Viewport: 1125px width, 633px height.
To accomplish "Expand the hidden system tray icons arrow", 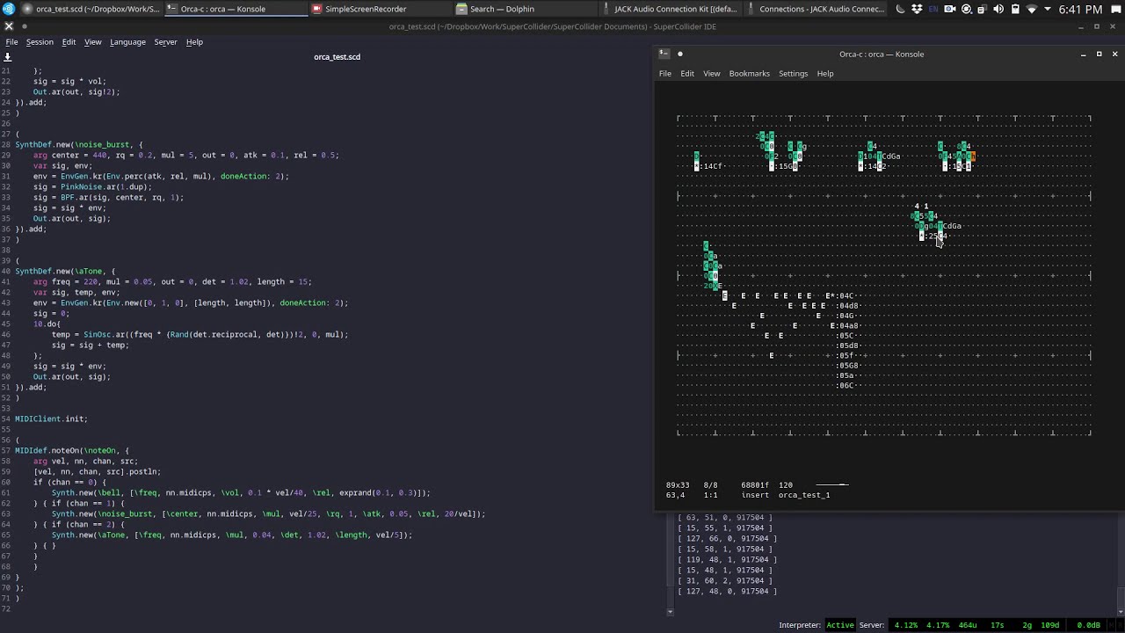I will coord(1049,9).
